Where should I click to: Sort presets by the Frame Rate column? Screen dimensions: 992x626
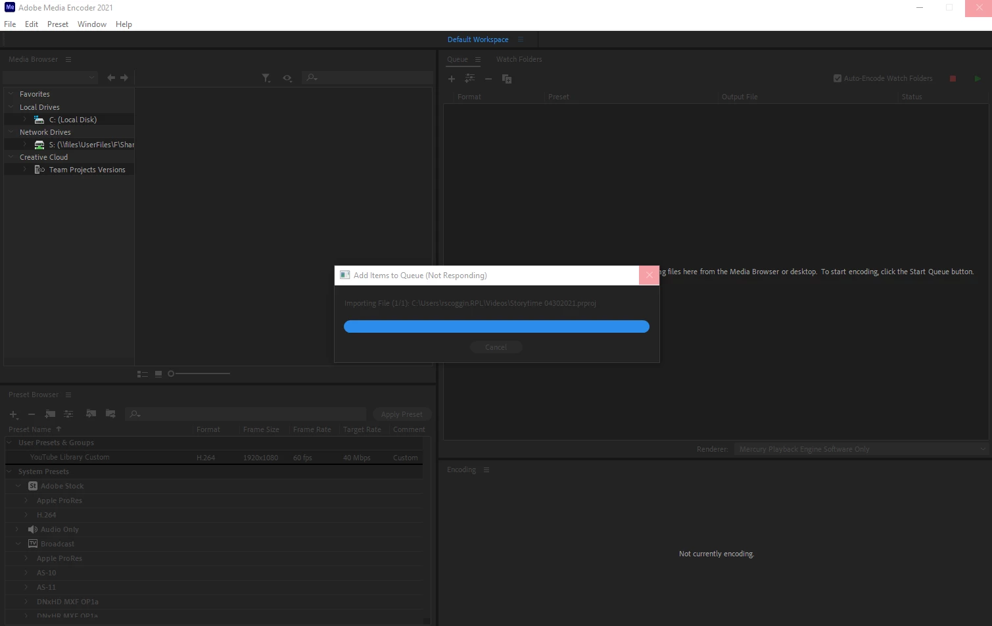(x=312, y=429)
